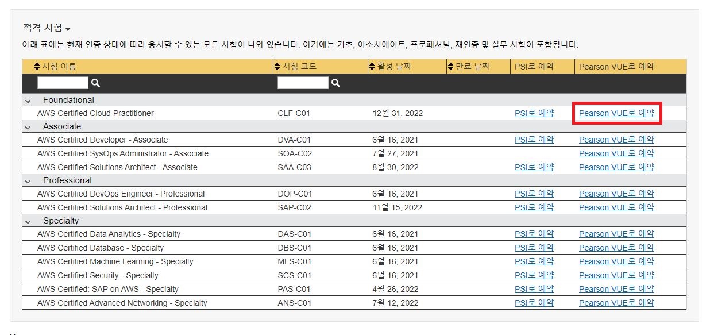Click the 11월 15, 2022 date
706x335 pixels.
pos(398,207)
